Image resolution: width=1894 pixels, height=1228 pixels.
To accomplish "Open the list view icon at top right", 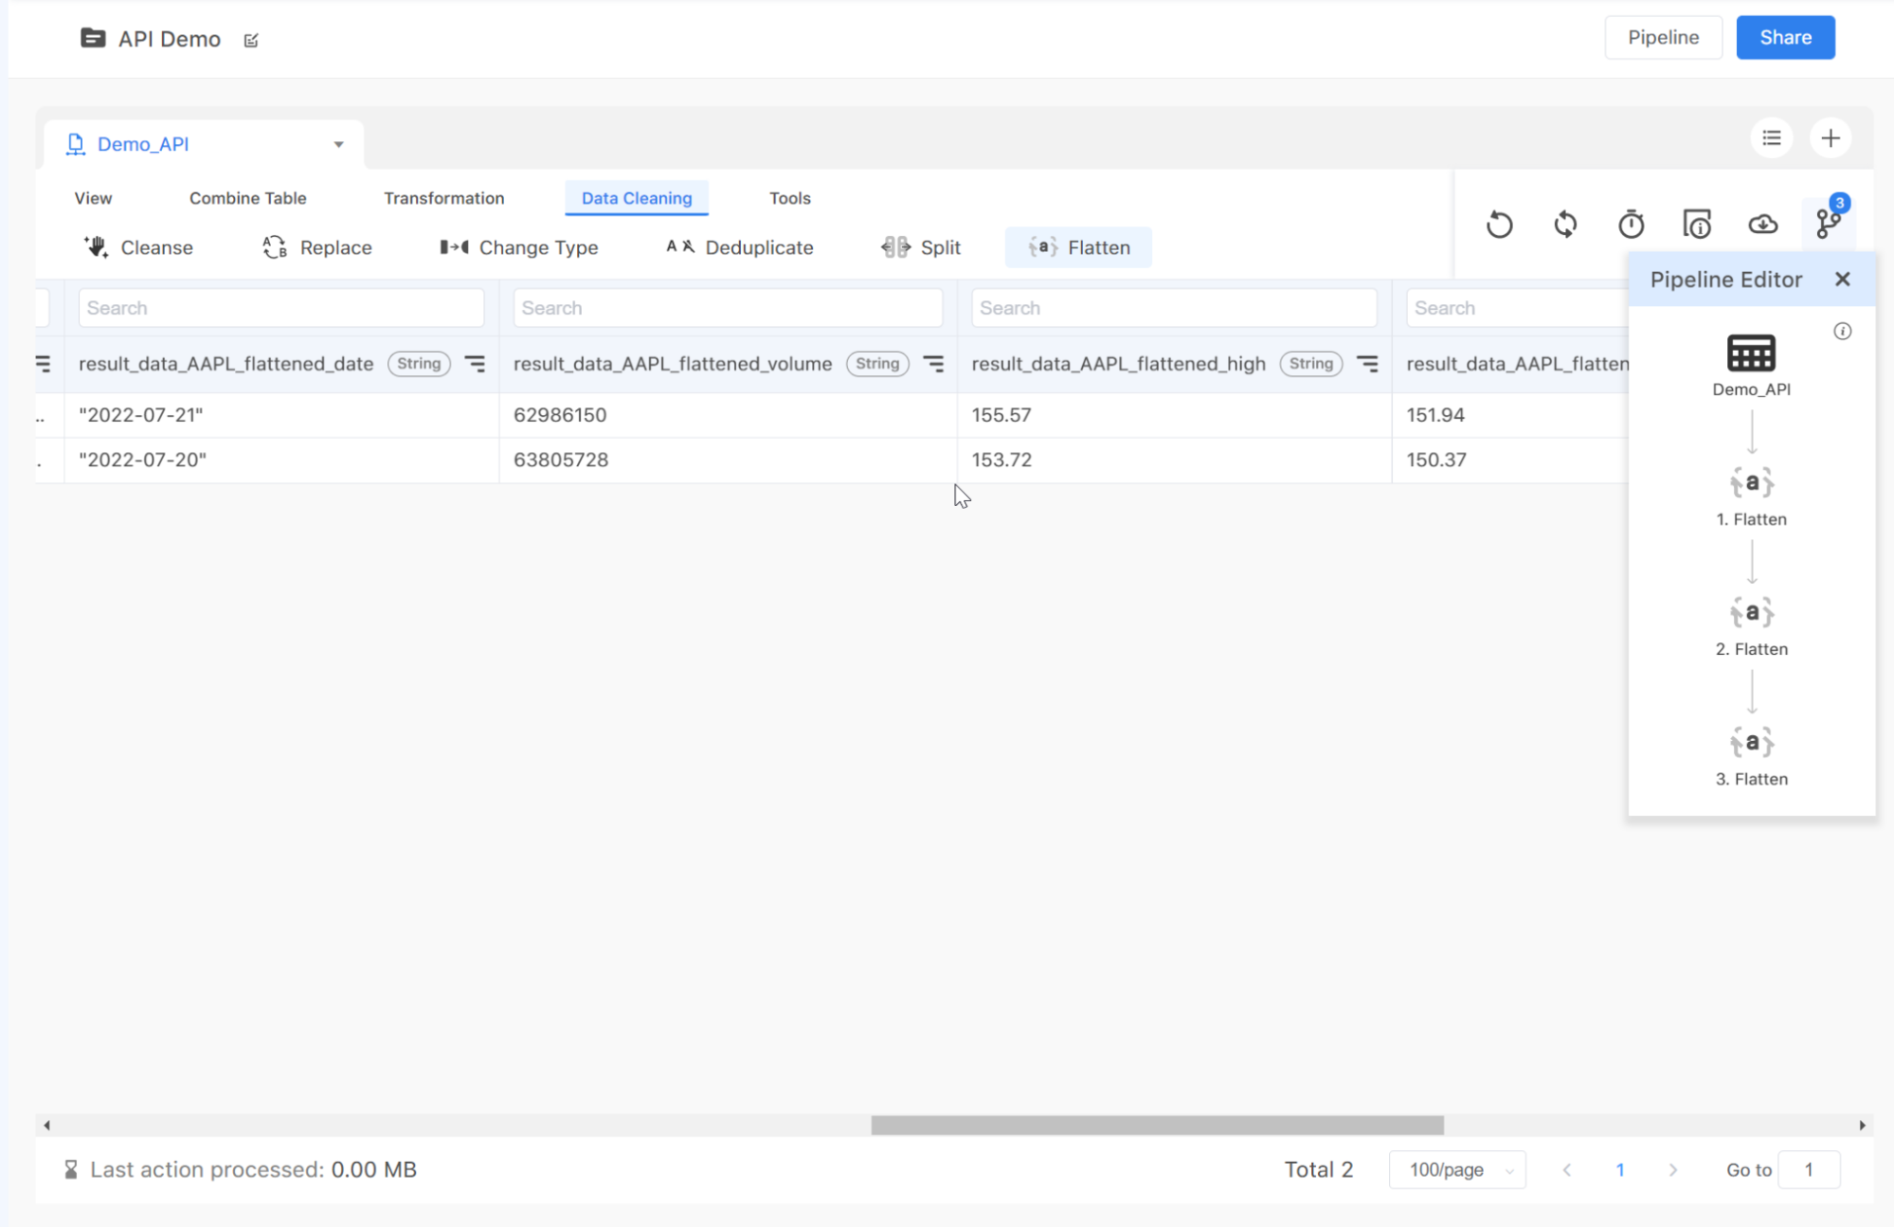I will (1771, 138).
